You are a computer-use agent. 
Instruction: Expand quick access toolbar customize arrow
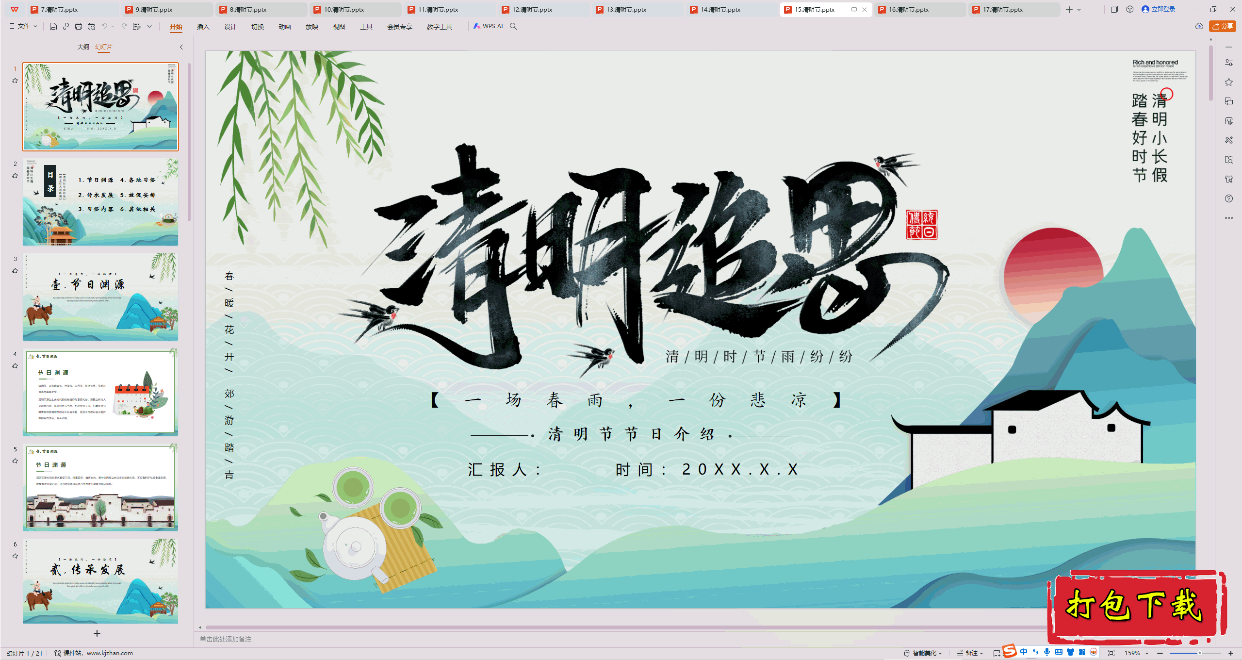(x=149, y=27)
